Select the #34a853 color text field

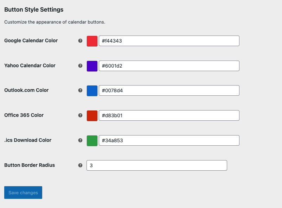point(169,140)
